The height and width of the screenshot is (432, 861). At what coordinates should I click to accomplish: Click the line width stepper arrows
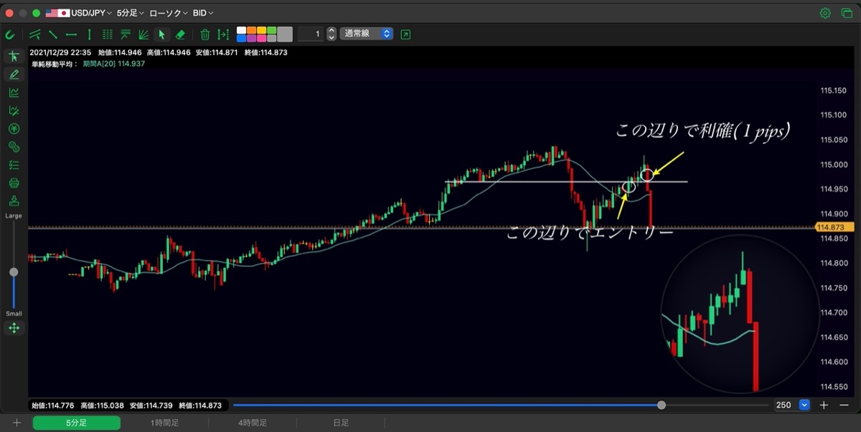[331, 34]
